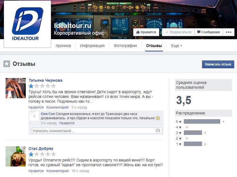
Task: Click Комментарий under Татьяна Чернова's review
Action: pyautogui.click(x=57, y=107)
